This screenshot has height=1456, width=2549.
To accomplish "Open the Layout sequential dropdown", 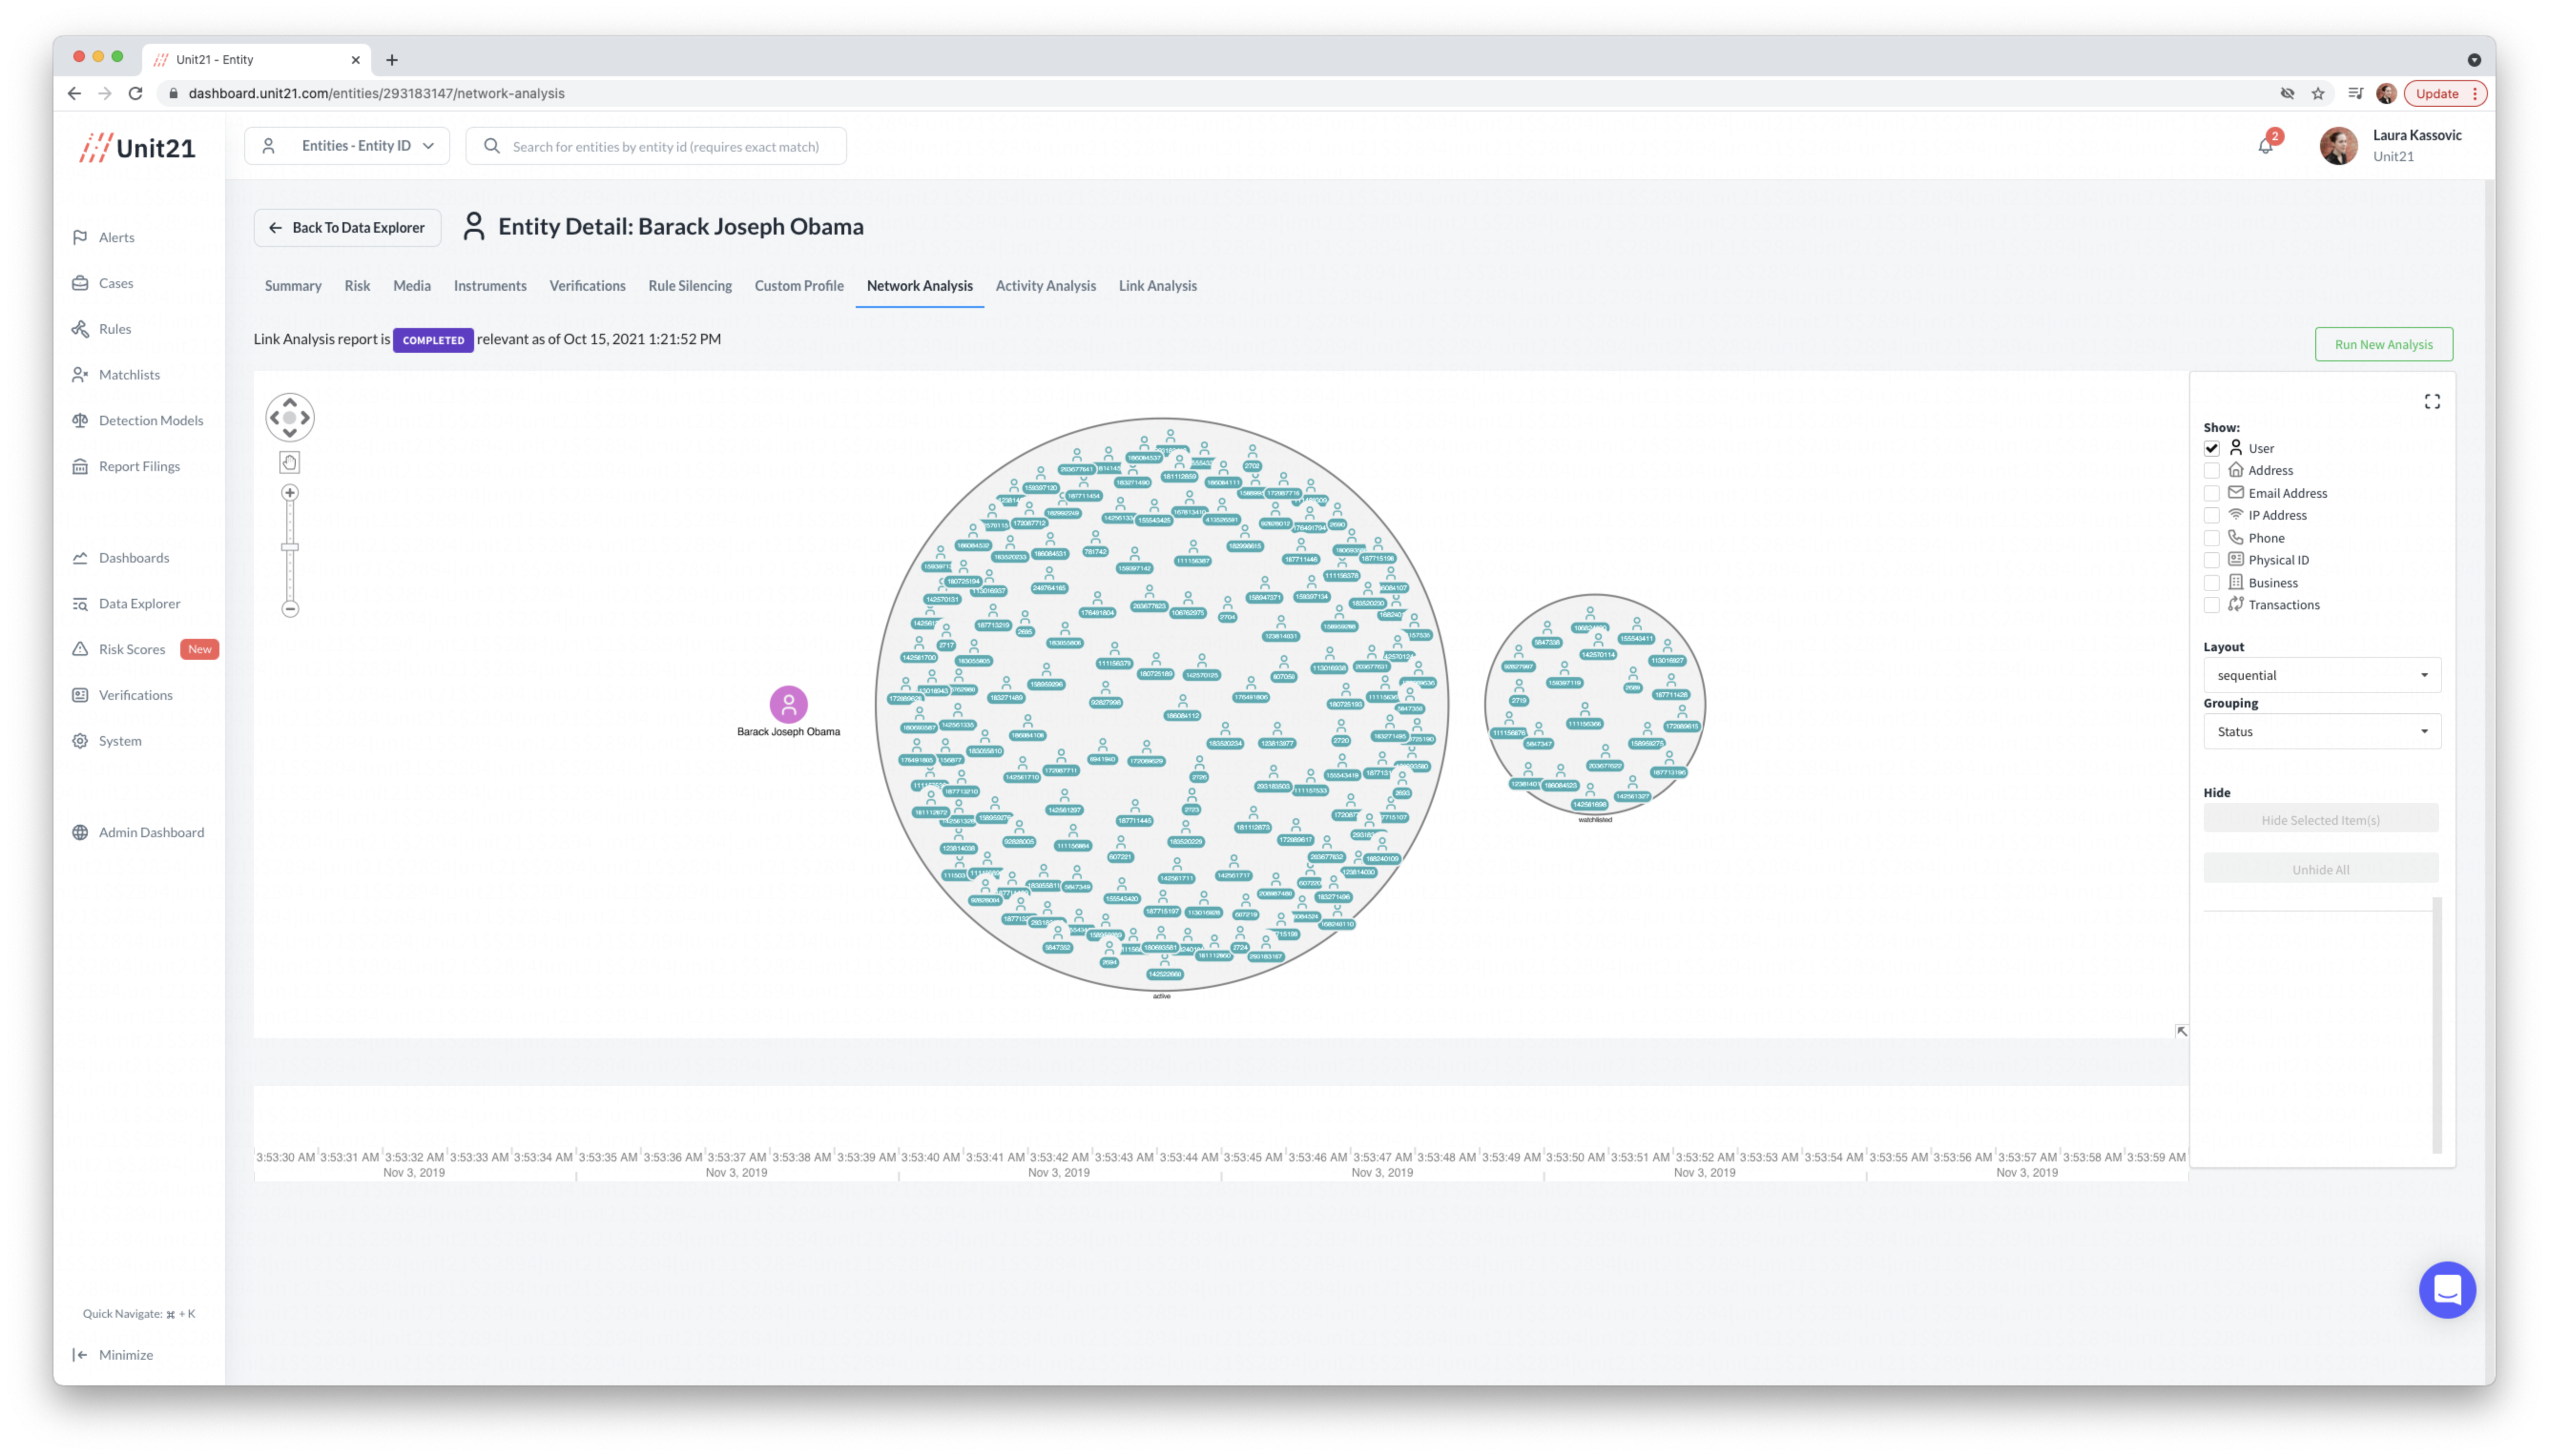I will coord(2321,675).
